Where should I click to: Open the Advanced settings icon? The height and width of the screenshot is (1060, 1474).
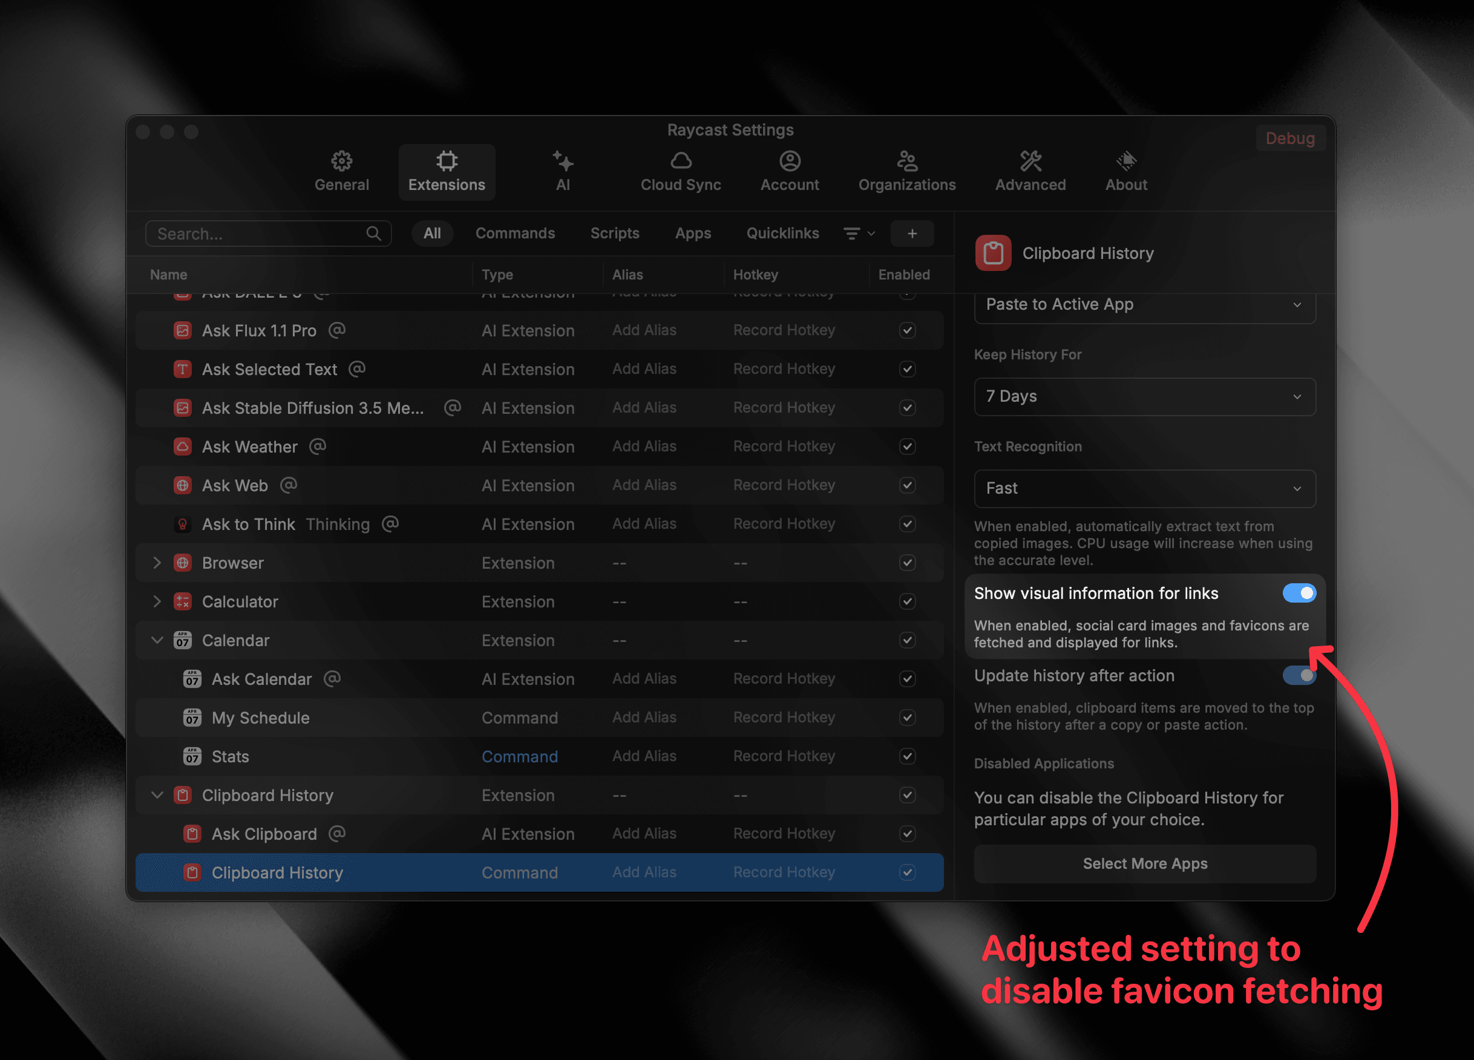[1030, 170]
